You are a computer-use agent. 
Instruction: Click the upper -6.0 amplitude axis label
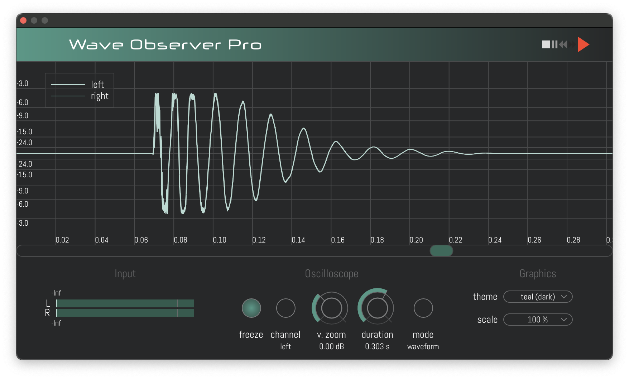23,102
